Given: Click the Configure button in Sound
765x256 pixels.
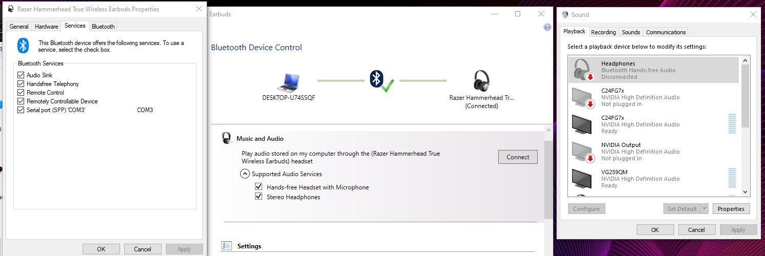Looking at the screenshot, I should pyautogui.click(x=586, y=209).
